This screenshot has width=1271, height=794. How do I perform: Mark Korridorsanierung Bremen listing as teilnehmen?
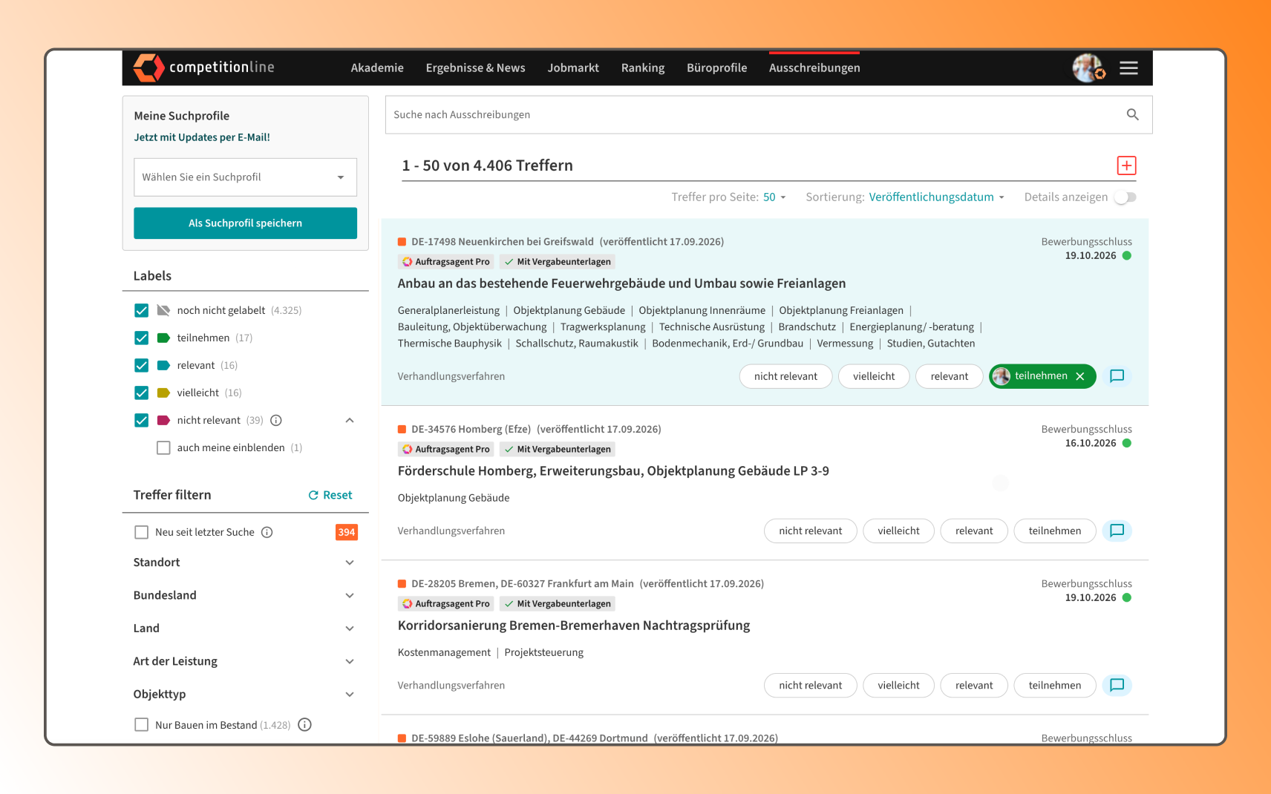click(x=1054, y=685)
